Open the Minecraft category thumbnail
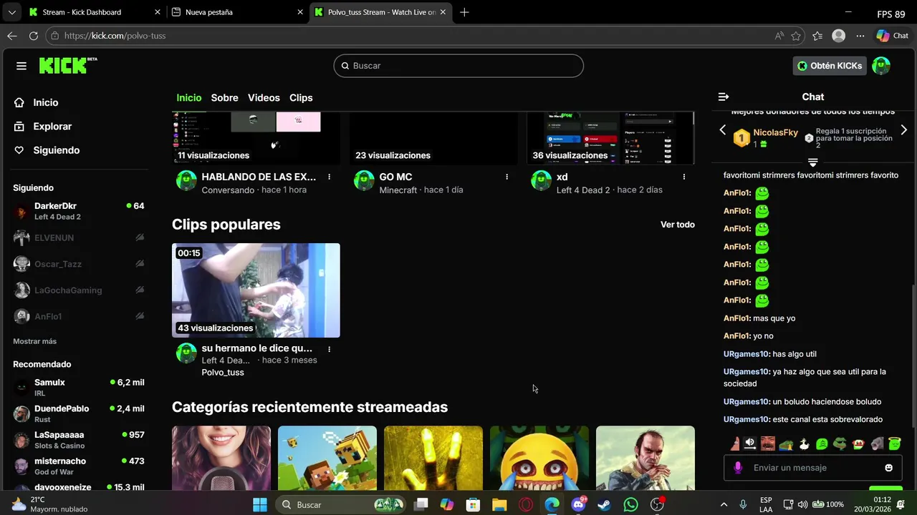917x515 pixels. click(327, 458)
